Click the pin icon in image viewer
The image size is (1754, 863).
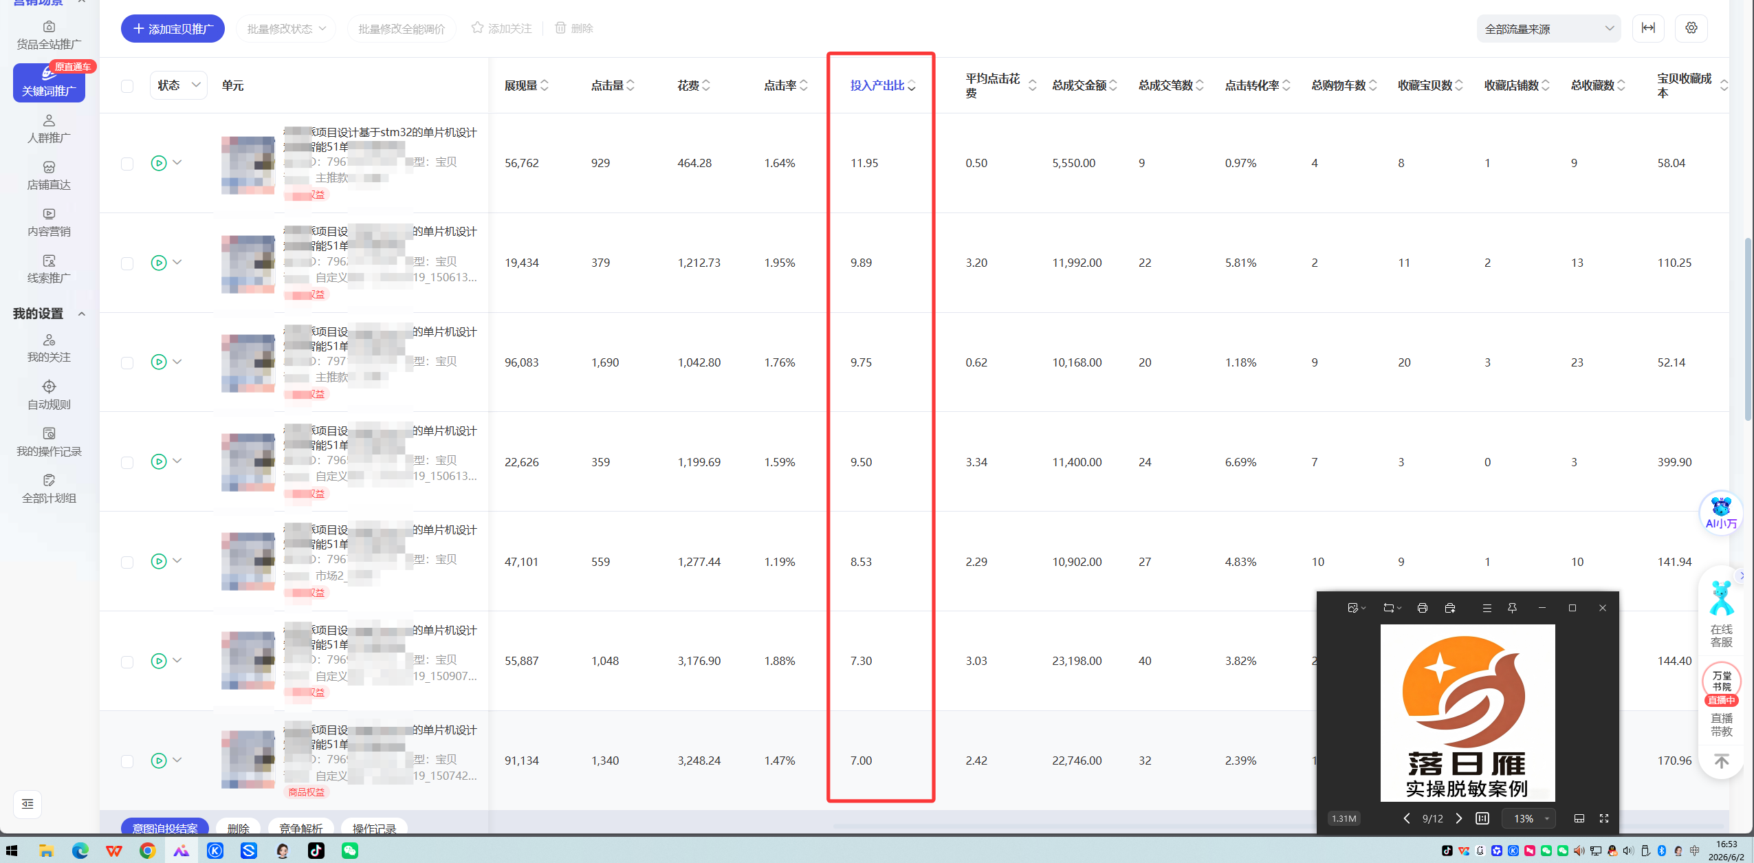pyautogui.click(x=1512, y=608)
